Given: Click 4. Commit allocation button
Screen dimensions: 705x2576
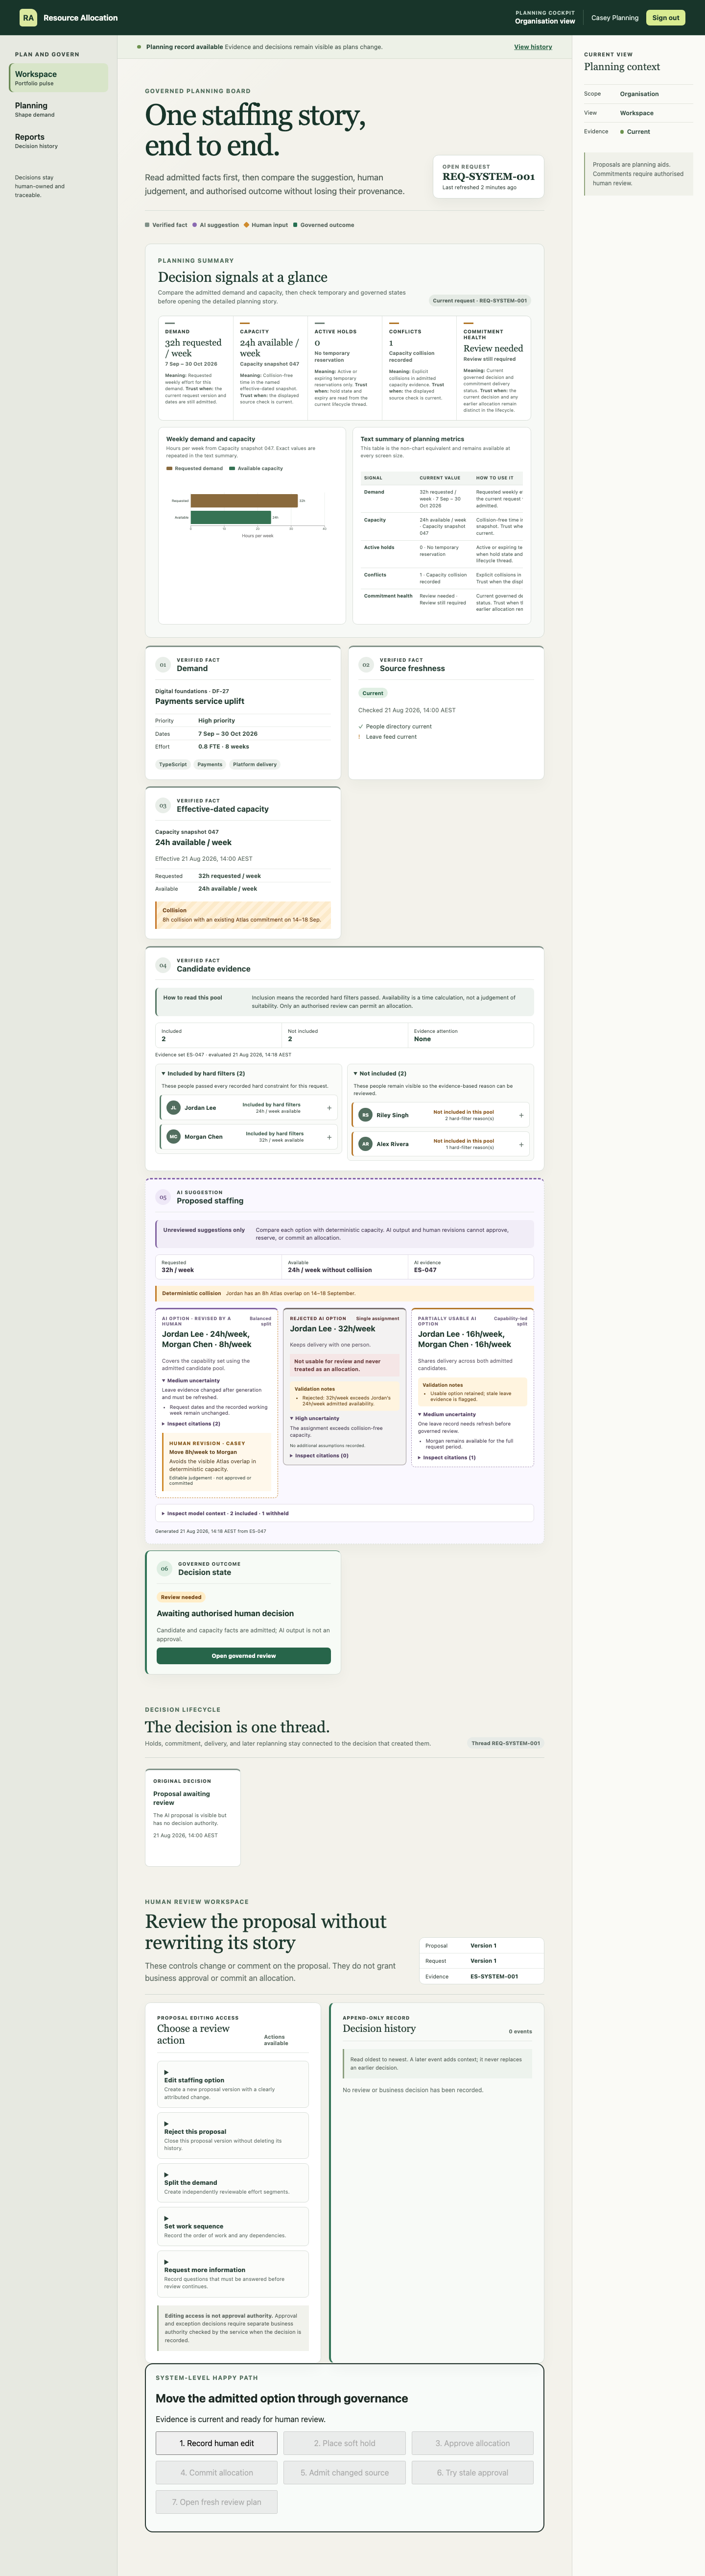Looking at the screenshot, I should click(x=217, y=2472).
